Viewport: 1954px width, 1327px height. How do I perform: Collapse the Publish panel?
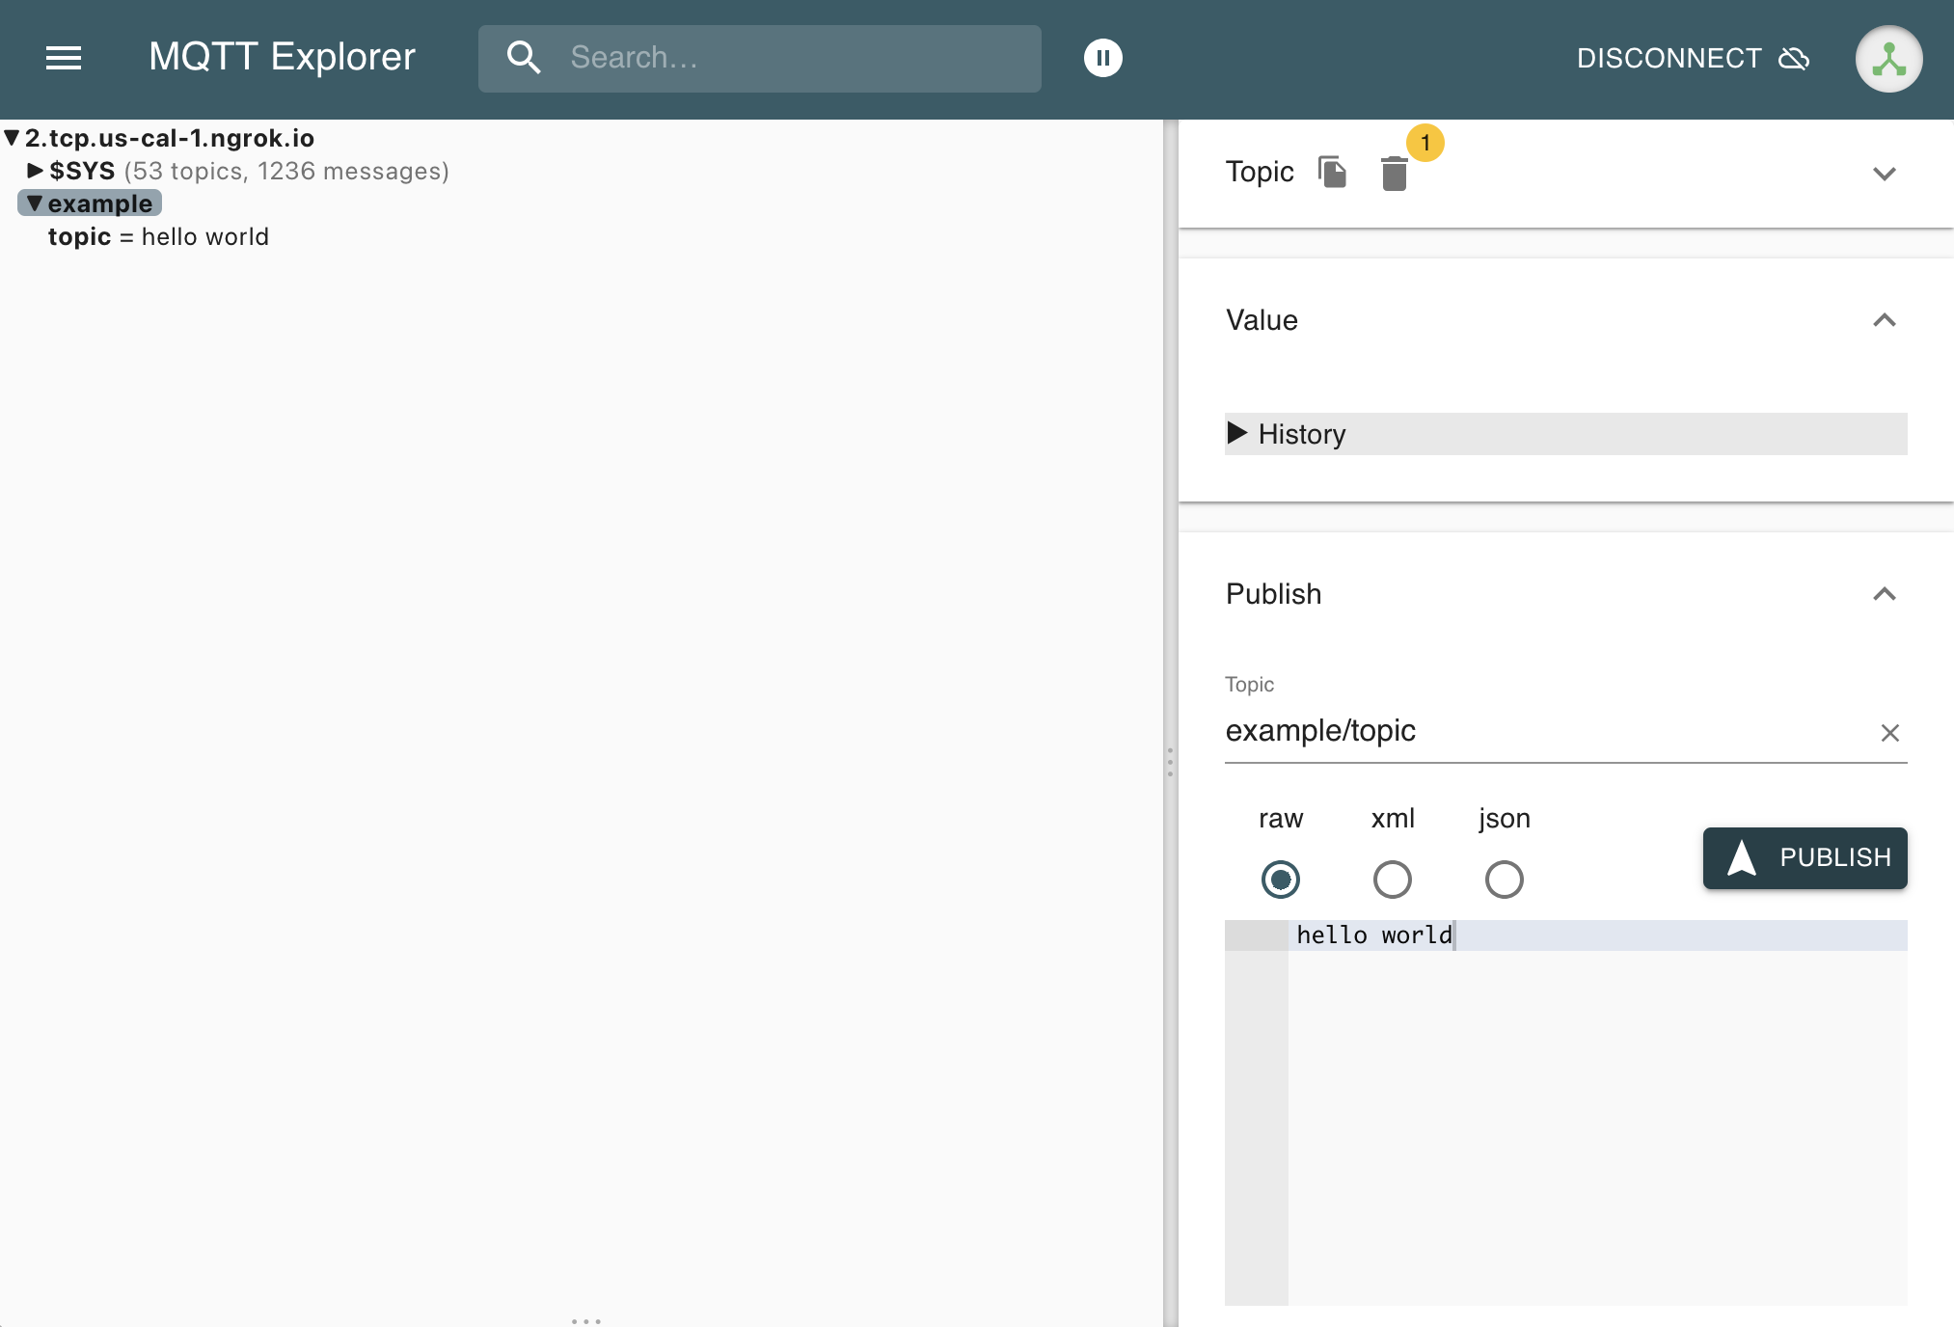1884,594
